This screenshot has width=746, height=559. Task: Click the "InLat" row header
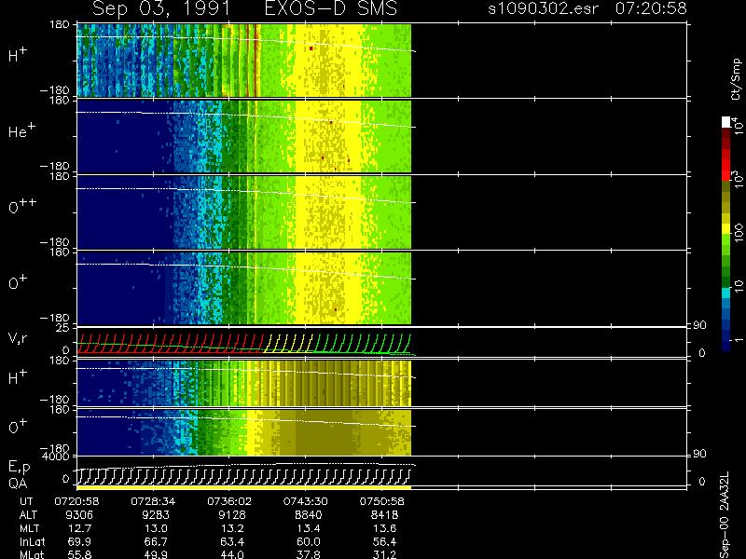(32, 541)
